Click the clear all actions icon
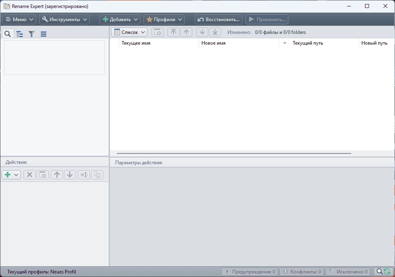Viewport: 395px width, 277px height. pos(43,175)
